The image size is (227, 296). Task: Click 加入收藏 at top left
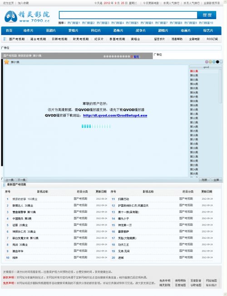pos(23,3)
